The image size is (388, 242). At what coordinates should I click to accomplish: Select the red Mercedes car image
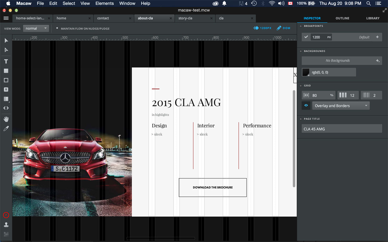coord(72,172)
